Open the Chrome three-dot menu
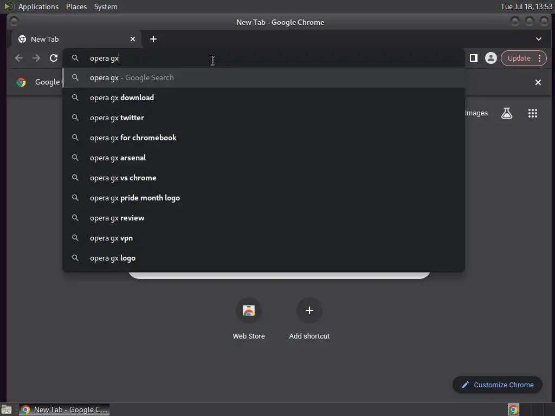 tap(539, 58)
